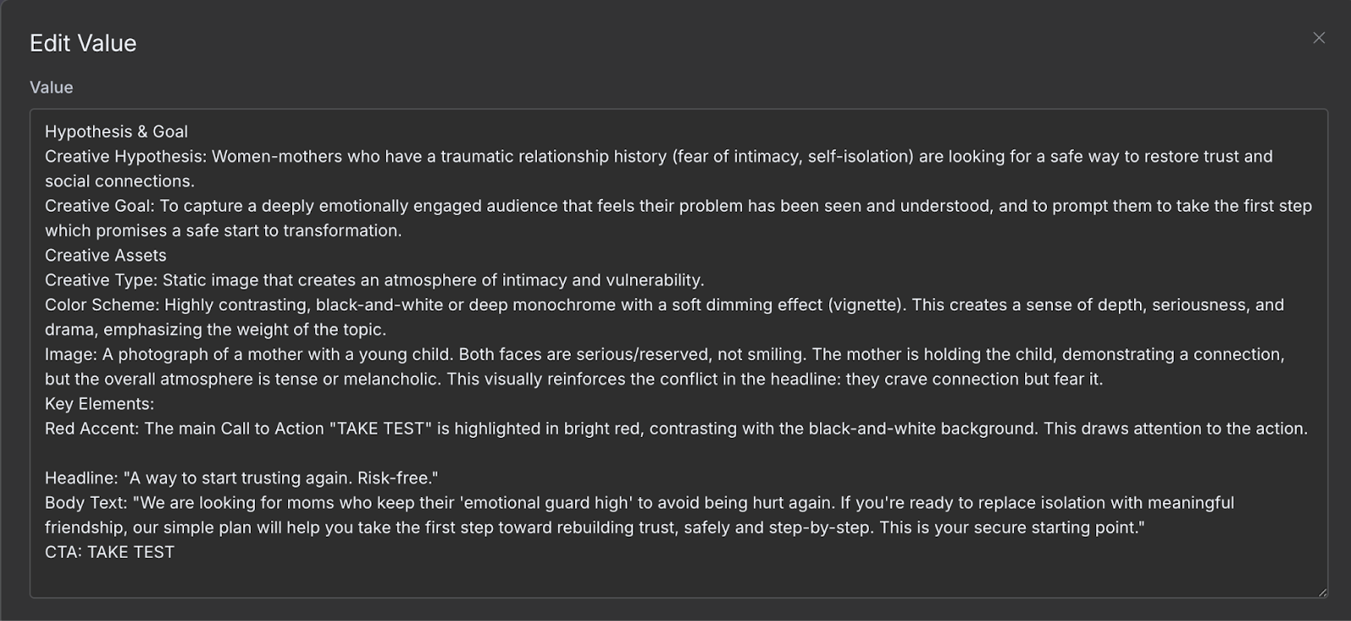
Task: Place cursor on the Key Elements line
Action: [x=100, y=403]
